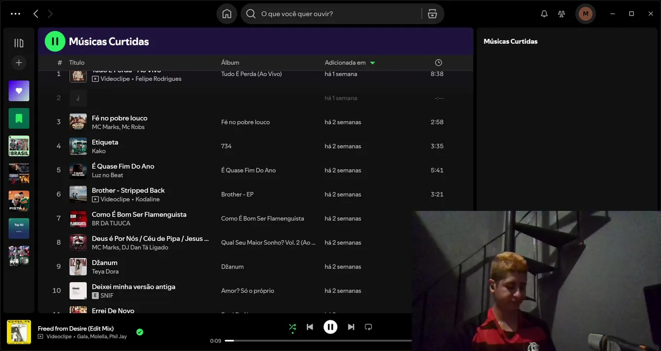Select song Como É Bom Ser Flamenguista
This screenshot has height=351, width=661.
tap(139, 214)
